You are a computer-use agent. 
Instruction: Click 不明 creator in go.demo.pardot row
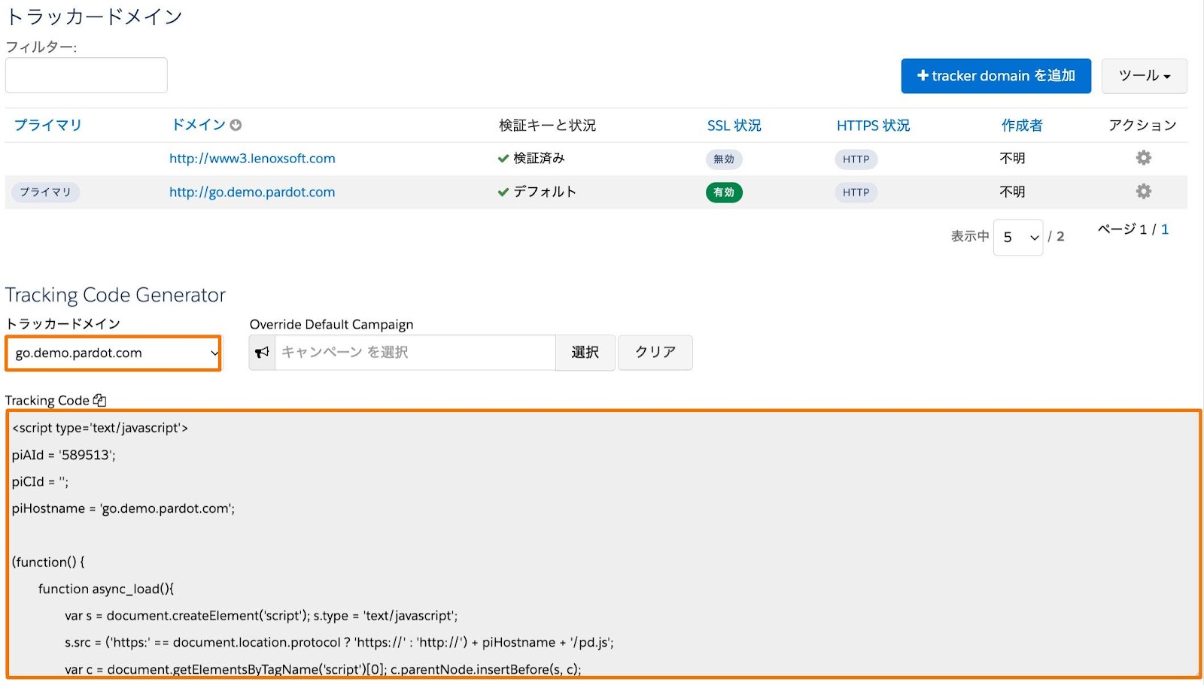coord(1012,192)
